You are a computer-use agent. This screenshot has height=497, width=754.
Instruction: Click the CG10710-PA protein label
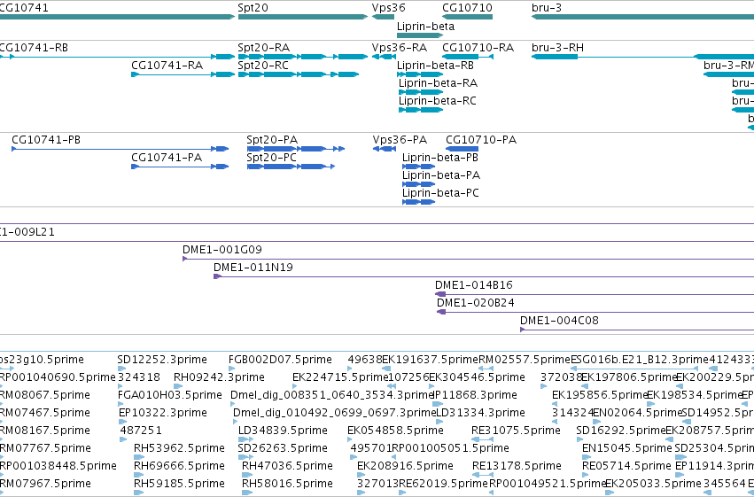[481, 140]
